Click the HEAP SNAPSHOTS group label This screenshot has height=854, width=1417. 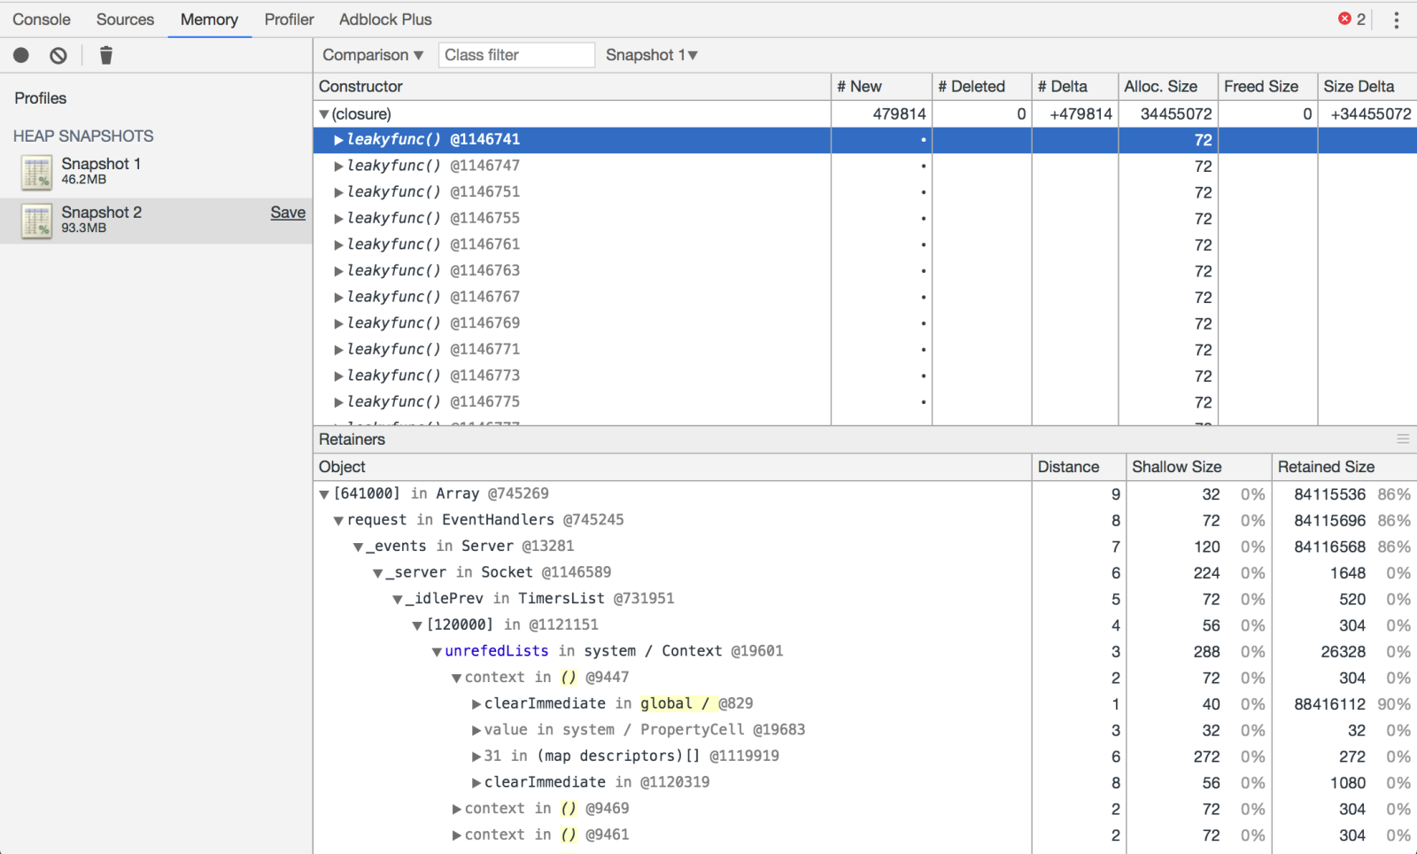click(83, 136)
